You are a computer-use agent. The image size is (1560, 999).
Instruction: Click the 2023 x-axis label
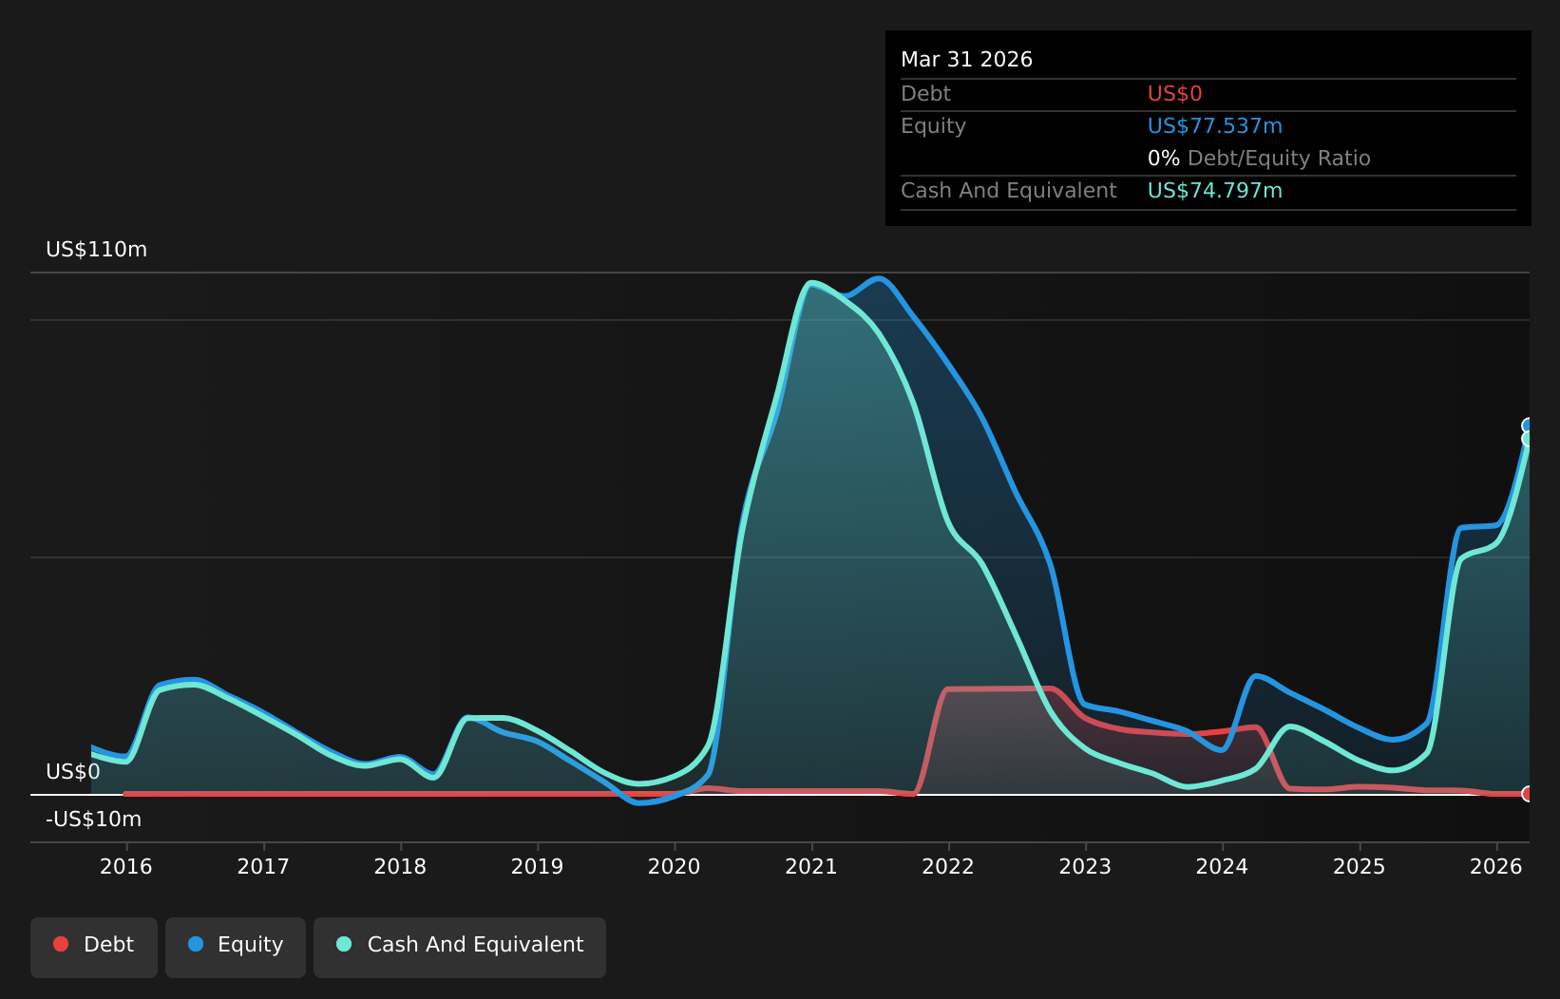(1085, 866)
